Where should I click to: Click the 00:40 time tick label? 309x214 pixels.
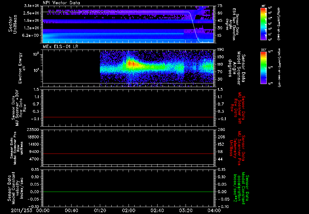coord(71,210)
